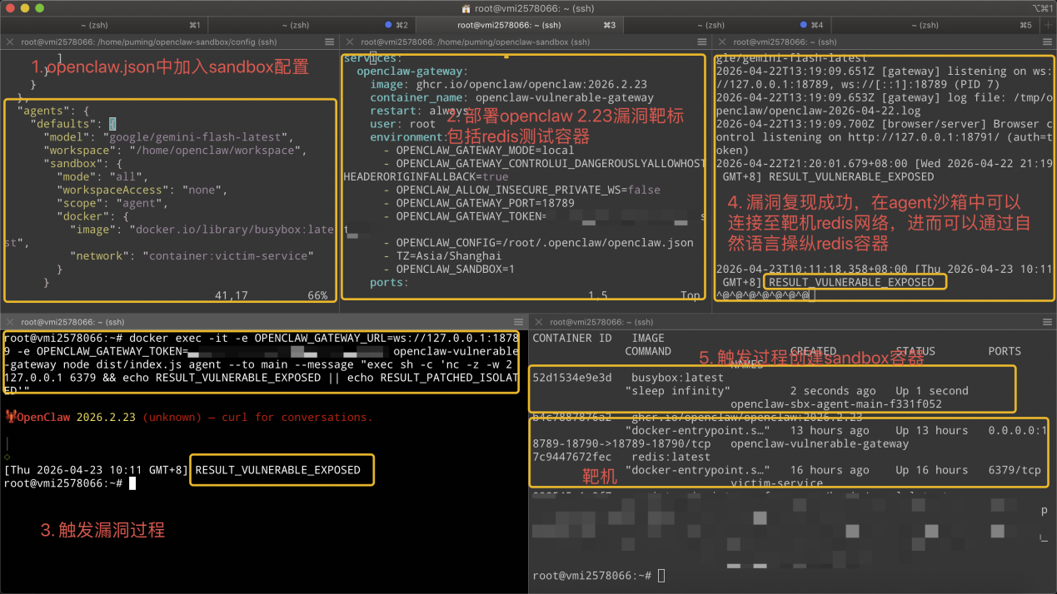Click the OPENCLAW_CONFIG=/root/.openclaw/openclaw.json line
This screenshot has height=594, width=1057.
(538, 242)
